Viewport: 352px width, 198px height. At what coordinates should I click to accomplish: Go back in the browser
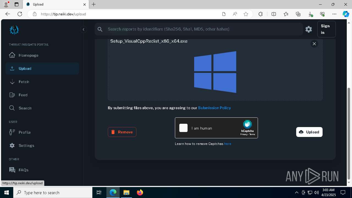[x=8, y=14]
